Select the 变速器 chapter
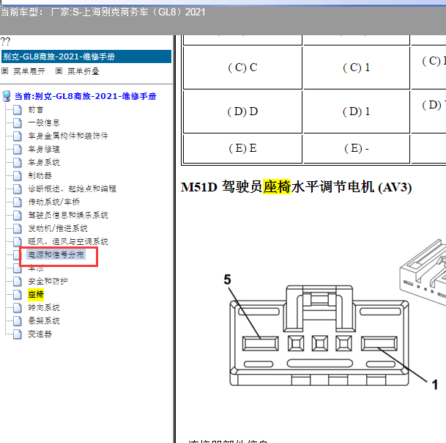 click(40, 334)
